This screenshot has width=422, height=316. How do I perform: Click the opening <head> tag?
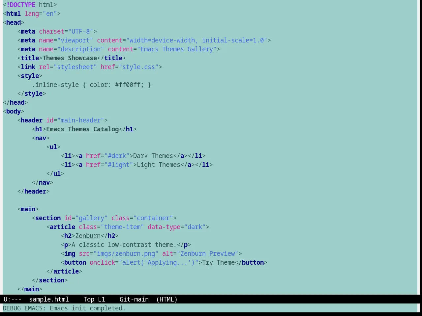click(14, 22)
